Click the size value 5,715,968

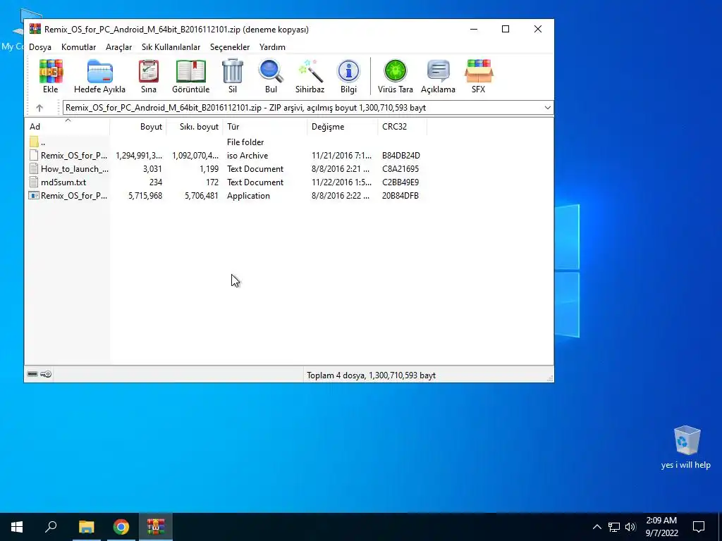(x=145, y=196)
